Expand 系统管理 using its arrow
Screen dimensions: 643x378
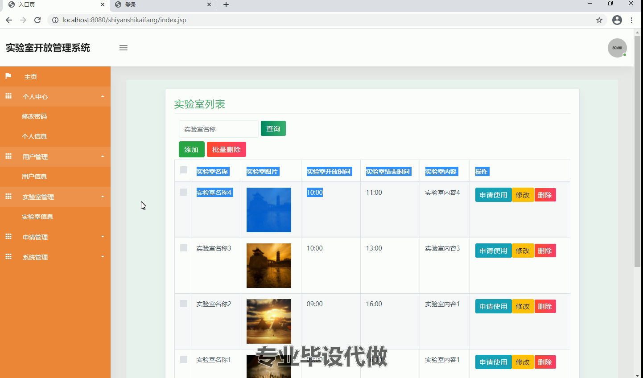click(x=103, y=257)
